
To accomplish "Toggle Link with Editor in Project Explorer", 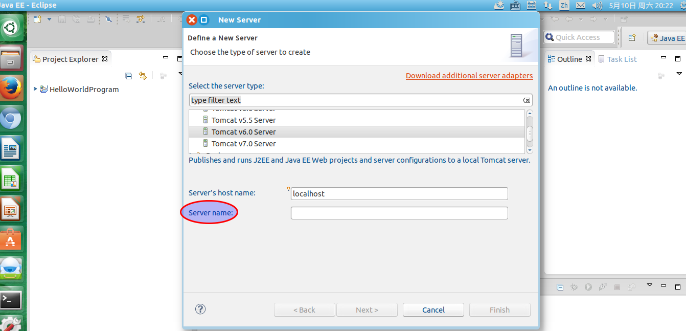I will tap(143, 76).
